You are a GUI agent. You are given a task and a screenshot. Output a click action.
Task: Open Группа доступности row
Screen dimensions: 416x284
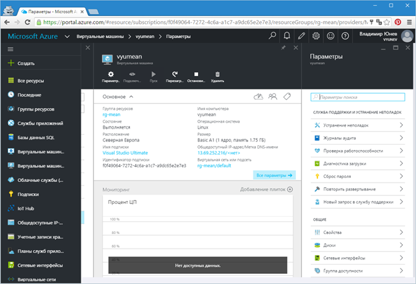pos(357,271)
